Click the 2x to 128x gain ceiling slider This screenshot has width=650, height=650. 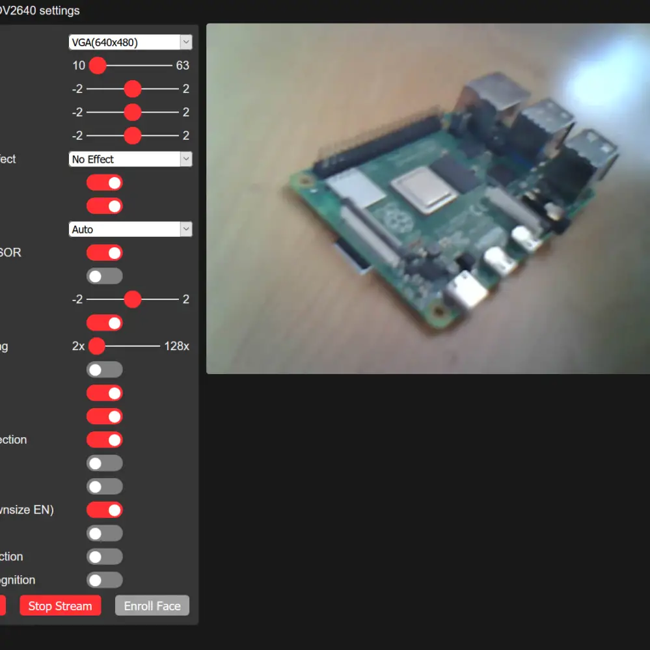click(x=124, y=346)
